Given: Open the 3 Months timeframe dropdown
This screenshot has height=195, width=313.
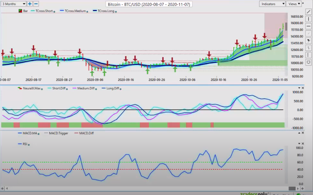Looking at the screenshot, I should [x=14, y=4].
